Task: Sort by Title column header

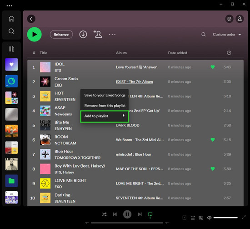Action: (x=43, y=53)
